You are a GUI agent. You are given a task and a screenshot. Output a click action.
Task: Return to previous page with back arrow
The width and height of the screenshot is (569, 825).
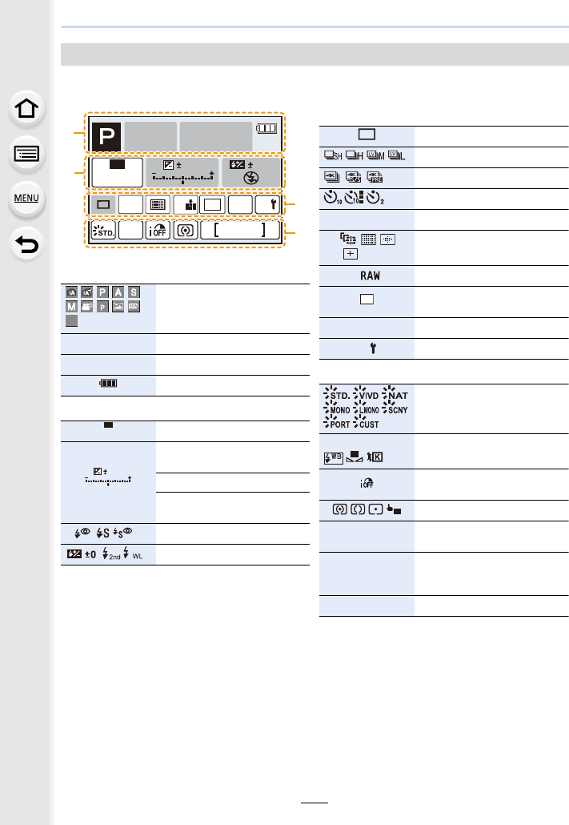tap(26, 244)
